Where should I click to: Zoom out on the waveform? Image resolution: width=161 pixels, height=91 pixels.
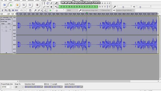click(39, 10)
